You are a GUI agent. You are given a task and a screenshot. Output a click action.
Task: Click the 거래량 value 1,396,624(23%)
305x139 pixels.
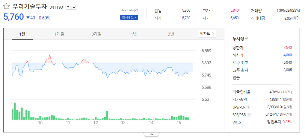[288, 10]
